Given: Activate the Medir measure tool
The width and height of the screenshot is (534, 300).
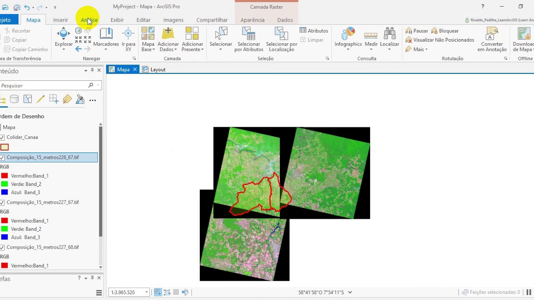Looking at the screenshot, I should tap(371, 39).
